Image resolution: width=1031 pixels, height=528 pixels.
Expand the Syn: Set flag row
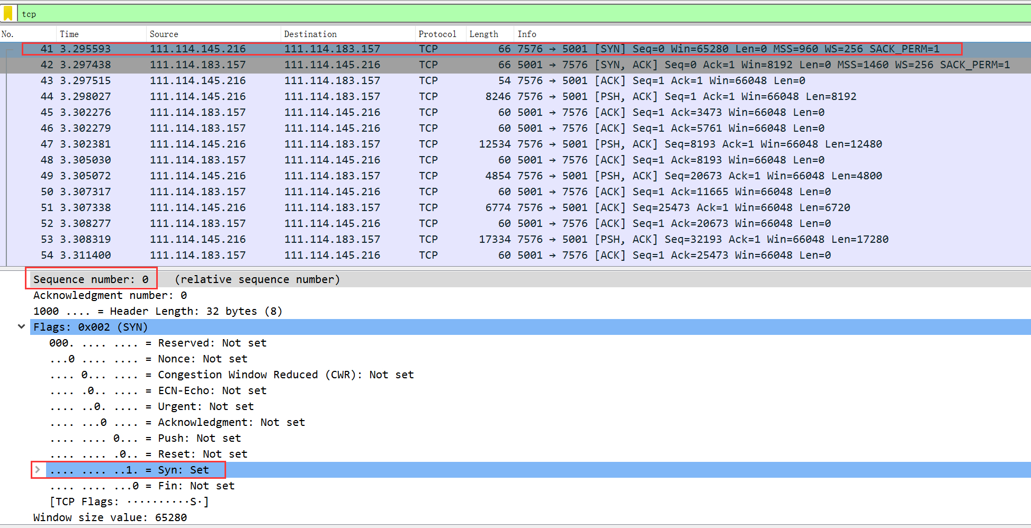coord(38,469)
